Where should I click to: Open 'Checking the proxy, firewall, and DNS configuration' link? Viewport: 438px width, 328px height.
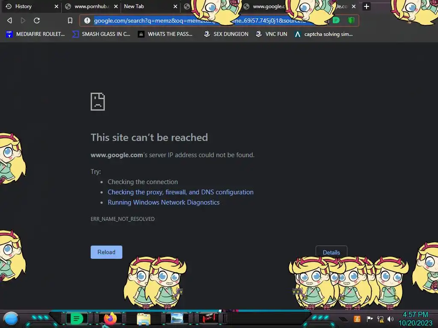point(181,192)
